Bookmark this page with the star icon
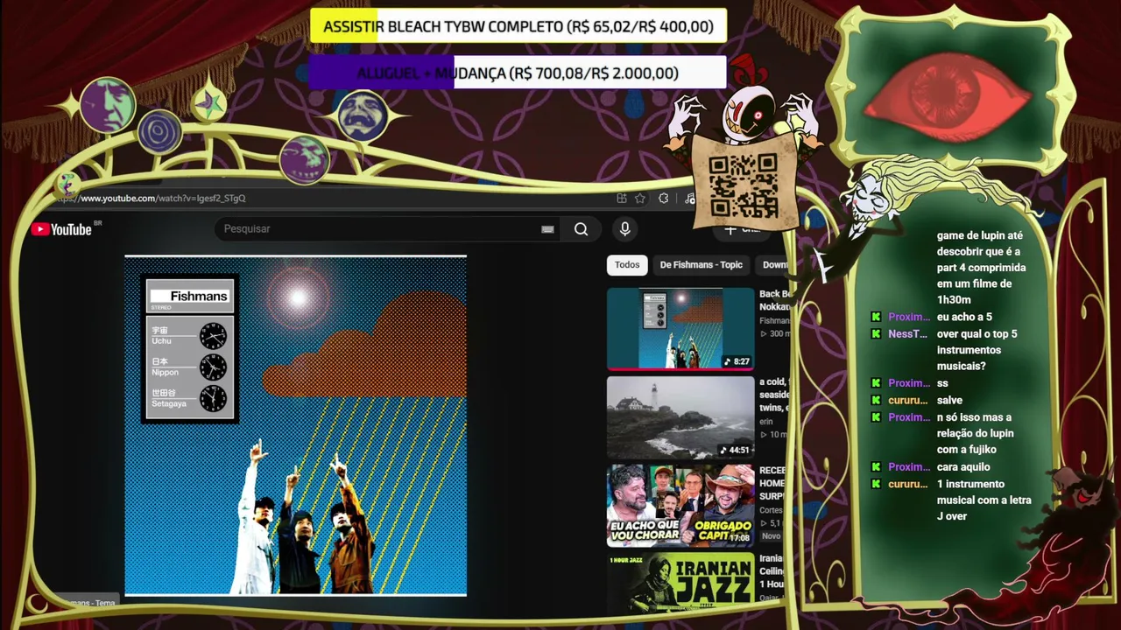Screen dimensions: 1121x630 [640, 199]
